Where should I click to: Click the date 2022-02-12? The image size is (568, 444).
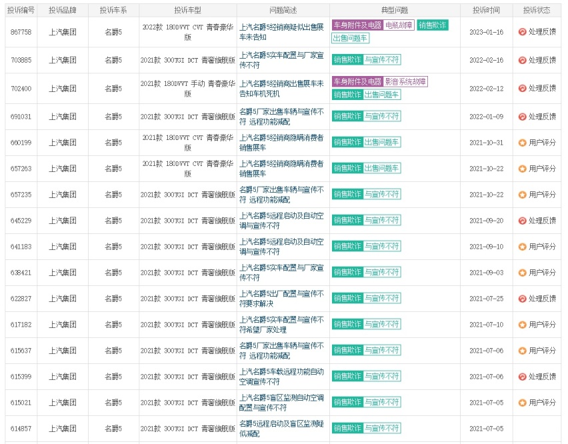pos(487,89)
